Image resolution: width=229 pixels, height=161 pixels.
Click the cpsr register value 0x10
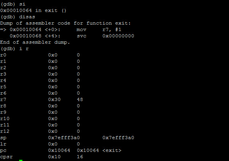click(54, 157)
